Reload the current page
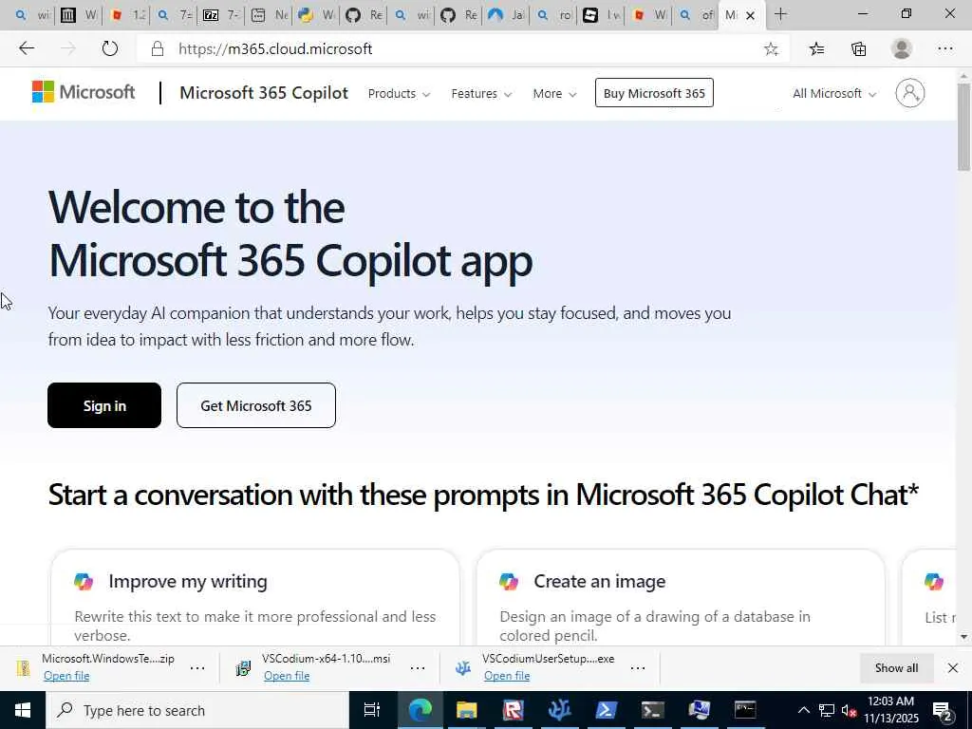This screenshot has height=729, width=972. click(110, 48)
